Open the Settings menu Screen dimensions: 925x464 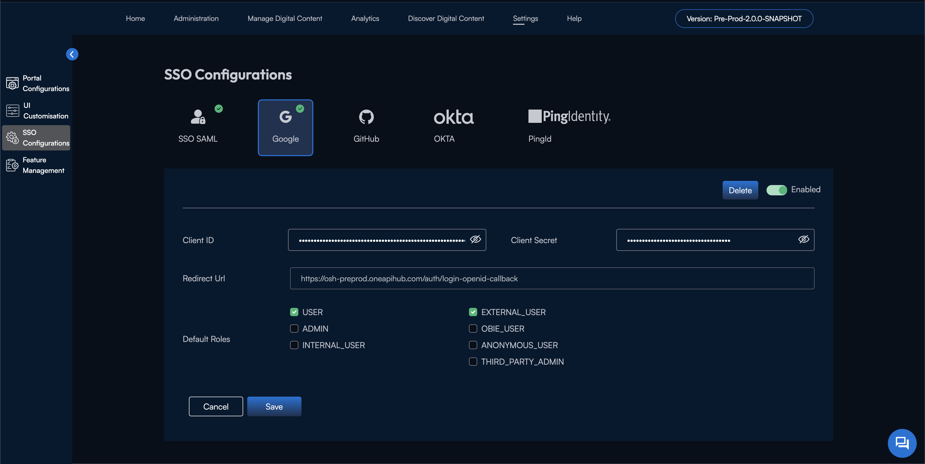point(525,18)
